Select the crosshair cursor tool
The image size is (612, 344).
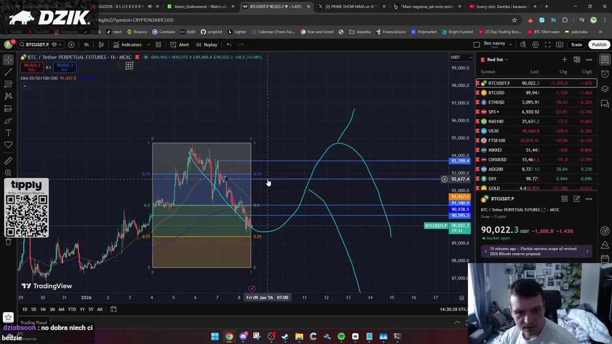(8, 60)
